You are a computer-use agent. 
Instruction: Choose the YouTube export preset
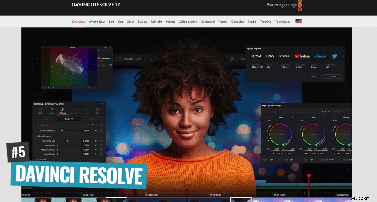point(302,56)
